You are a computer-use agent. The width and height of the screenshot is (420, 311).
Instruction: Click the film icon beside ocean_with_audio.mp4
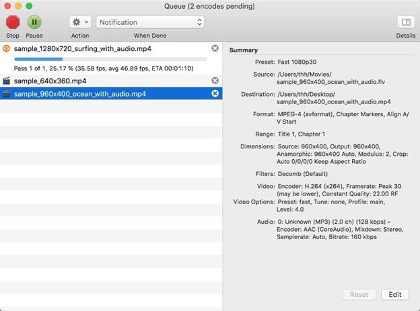coord(6,93)
